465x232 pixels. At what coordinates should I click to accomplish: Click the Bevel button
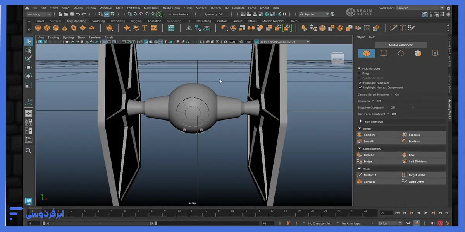coord(424,155)
